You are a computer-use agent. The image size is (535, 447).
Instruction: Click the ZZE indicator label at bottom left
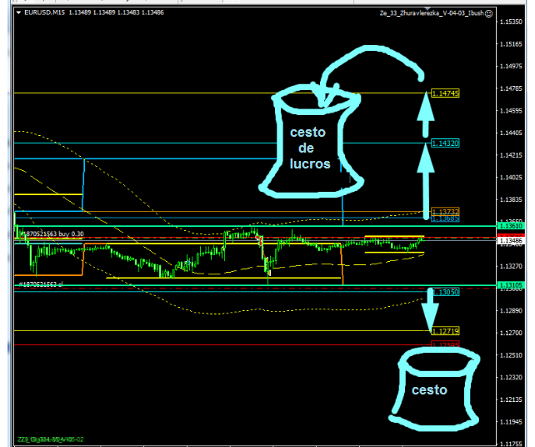pos(51,439)
